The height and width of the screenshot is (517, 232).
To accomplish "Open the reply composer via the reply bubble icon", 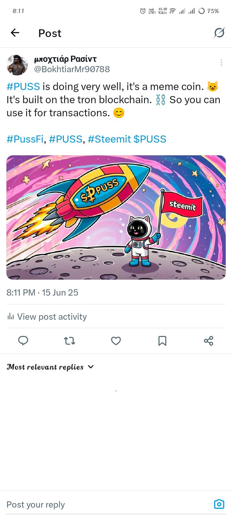I will [23, 341].
